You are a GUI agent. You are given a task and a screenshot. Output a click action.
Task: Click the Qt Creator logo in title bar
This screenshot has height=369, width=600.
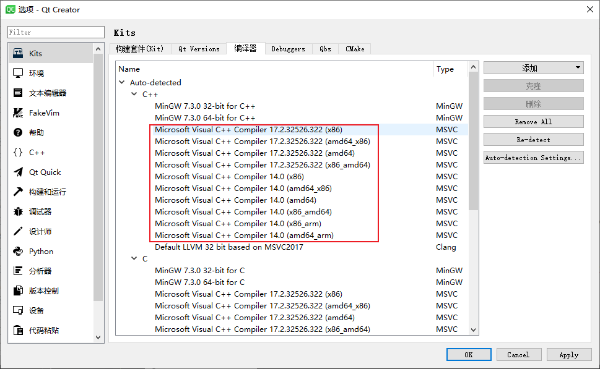point(11,9)
